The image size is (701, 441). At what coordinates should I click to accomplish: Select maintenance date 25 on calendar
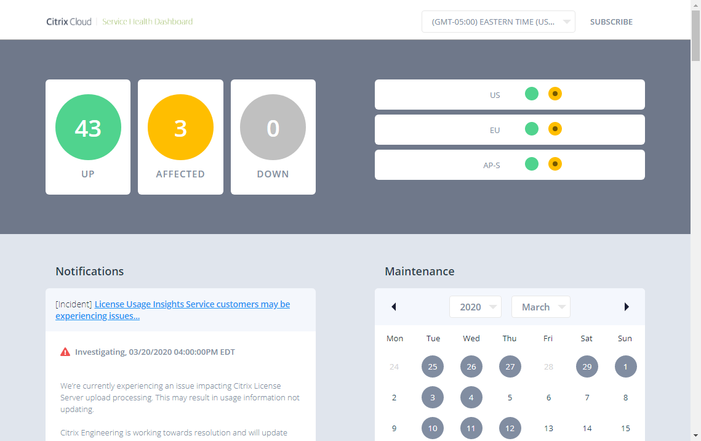point(433,366)
